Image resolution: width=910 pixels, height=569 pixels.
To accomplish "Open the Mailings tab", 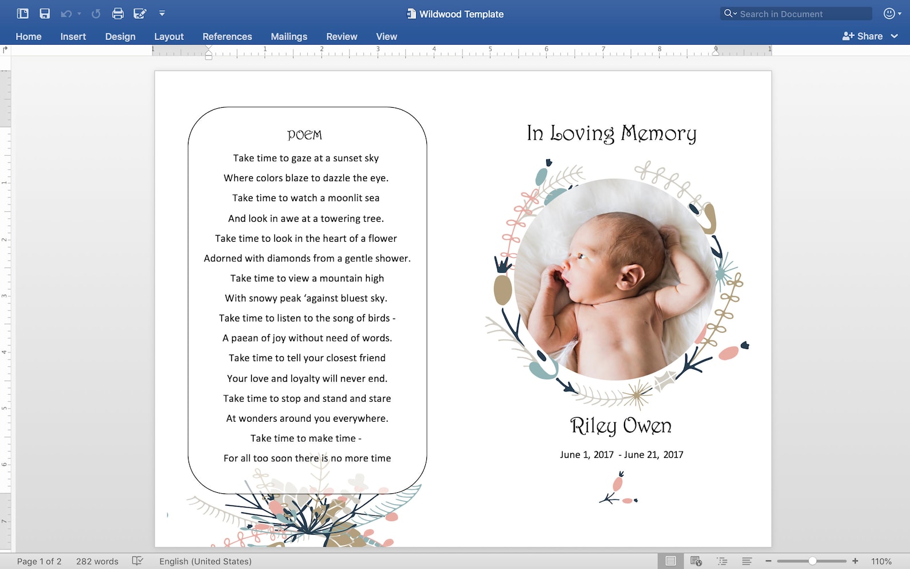I will pyautogui.click(x=289, y=36).
